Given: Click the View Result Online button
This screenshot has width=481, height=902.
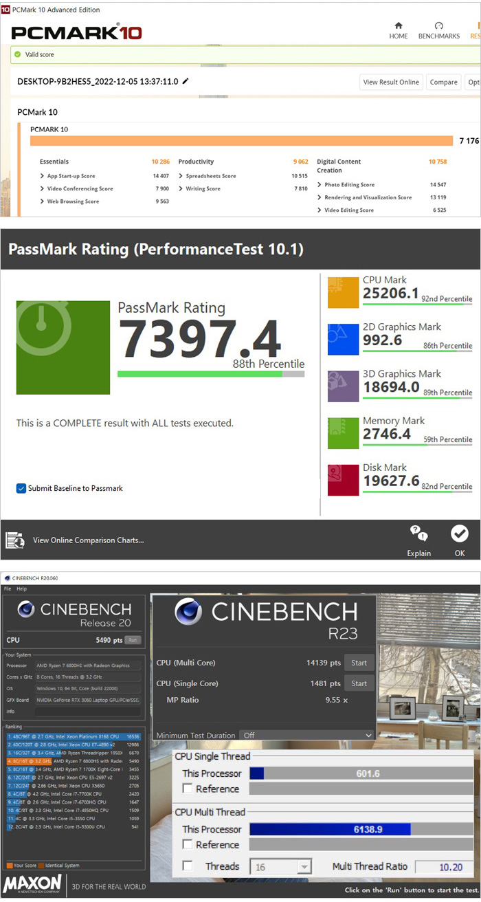Looking at the screenshot, I should point(390,82).
